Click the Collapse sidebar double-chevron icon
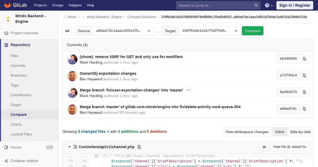The width and height of the screenshot is (318, 167). point(6,161)
